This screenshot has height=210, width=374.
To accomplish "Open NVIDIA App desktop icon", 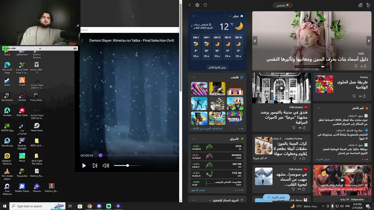I will [7, 127].
